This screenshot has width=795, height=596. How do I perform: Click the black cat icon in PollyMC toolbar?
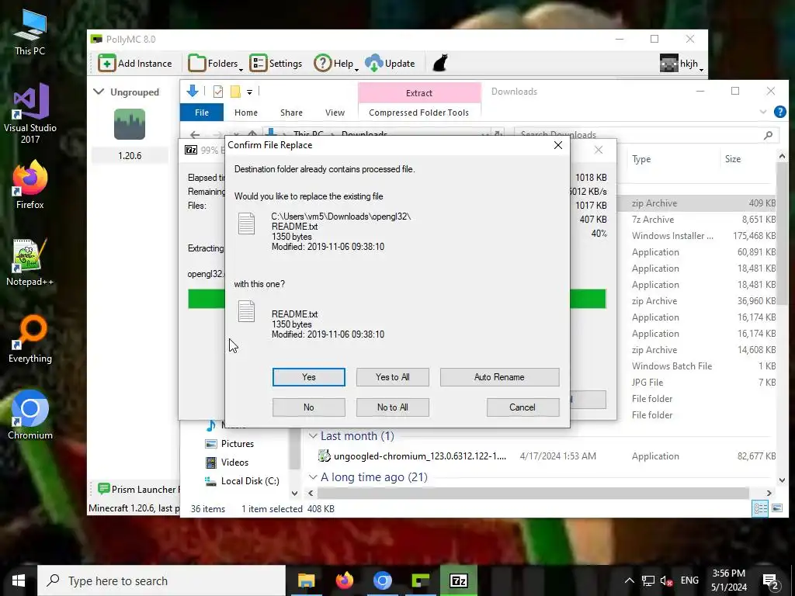[x=439, y=64]
